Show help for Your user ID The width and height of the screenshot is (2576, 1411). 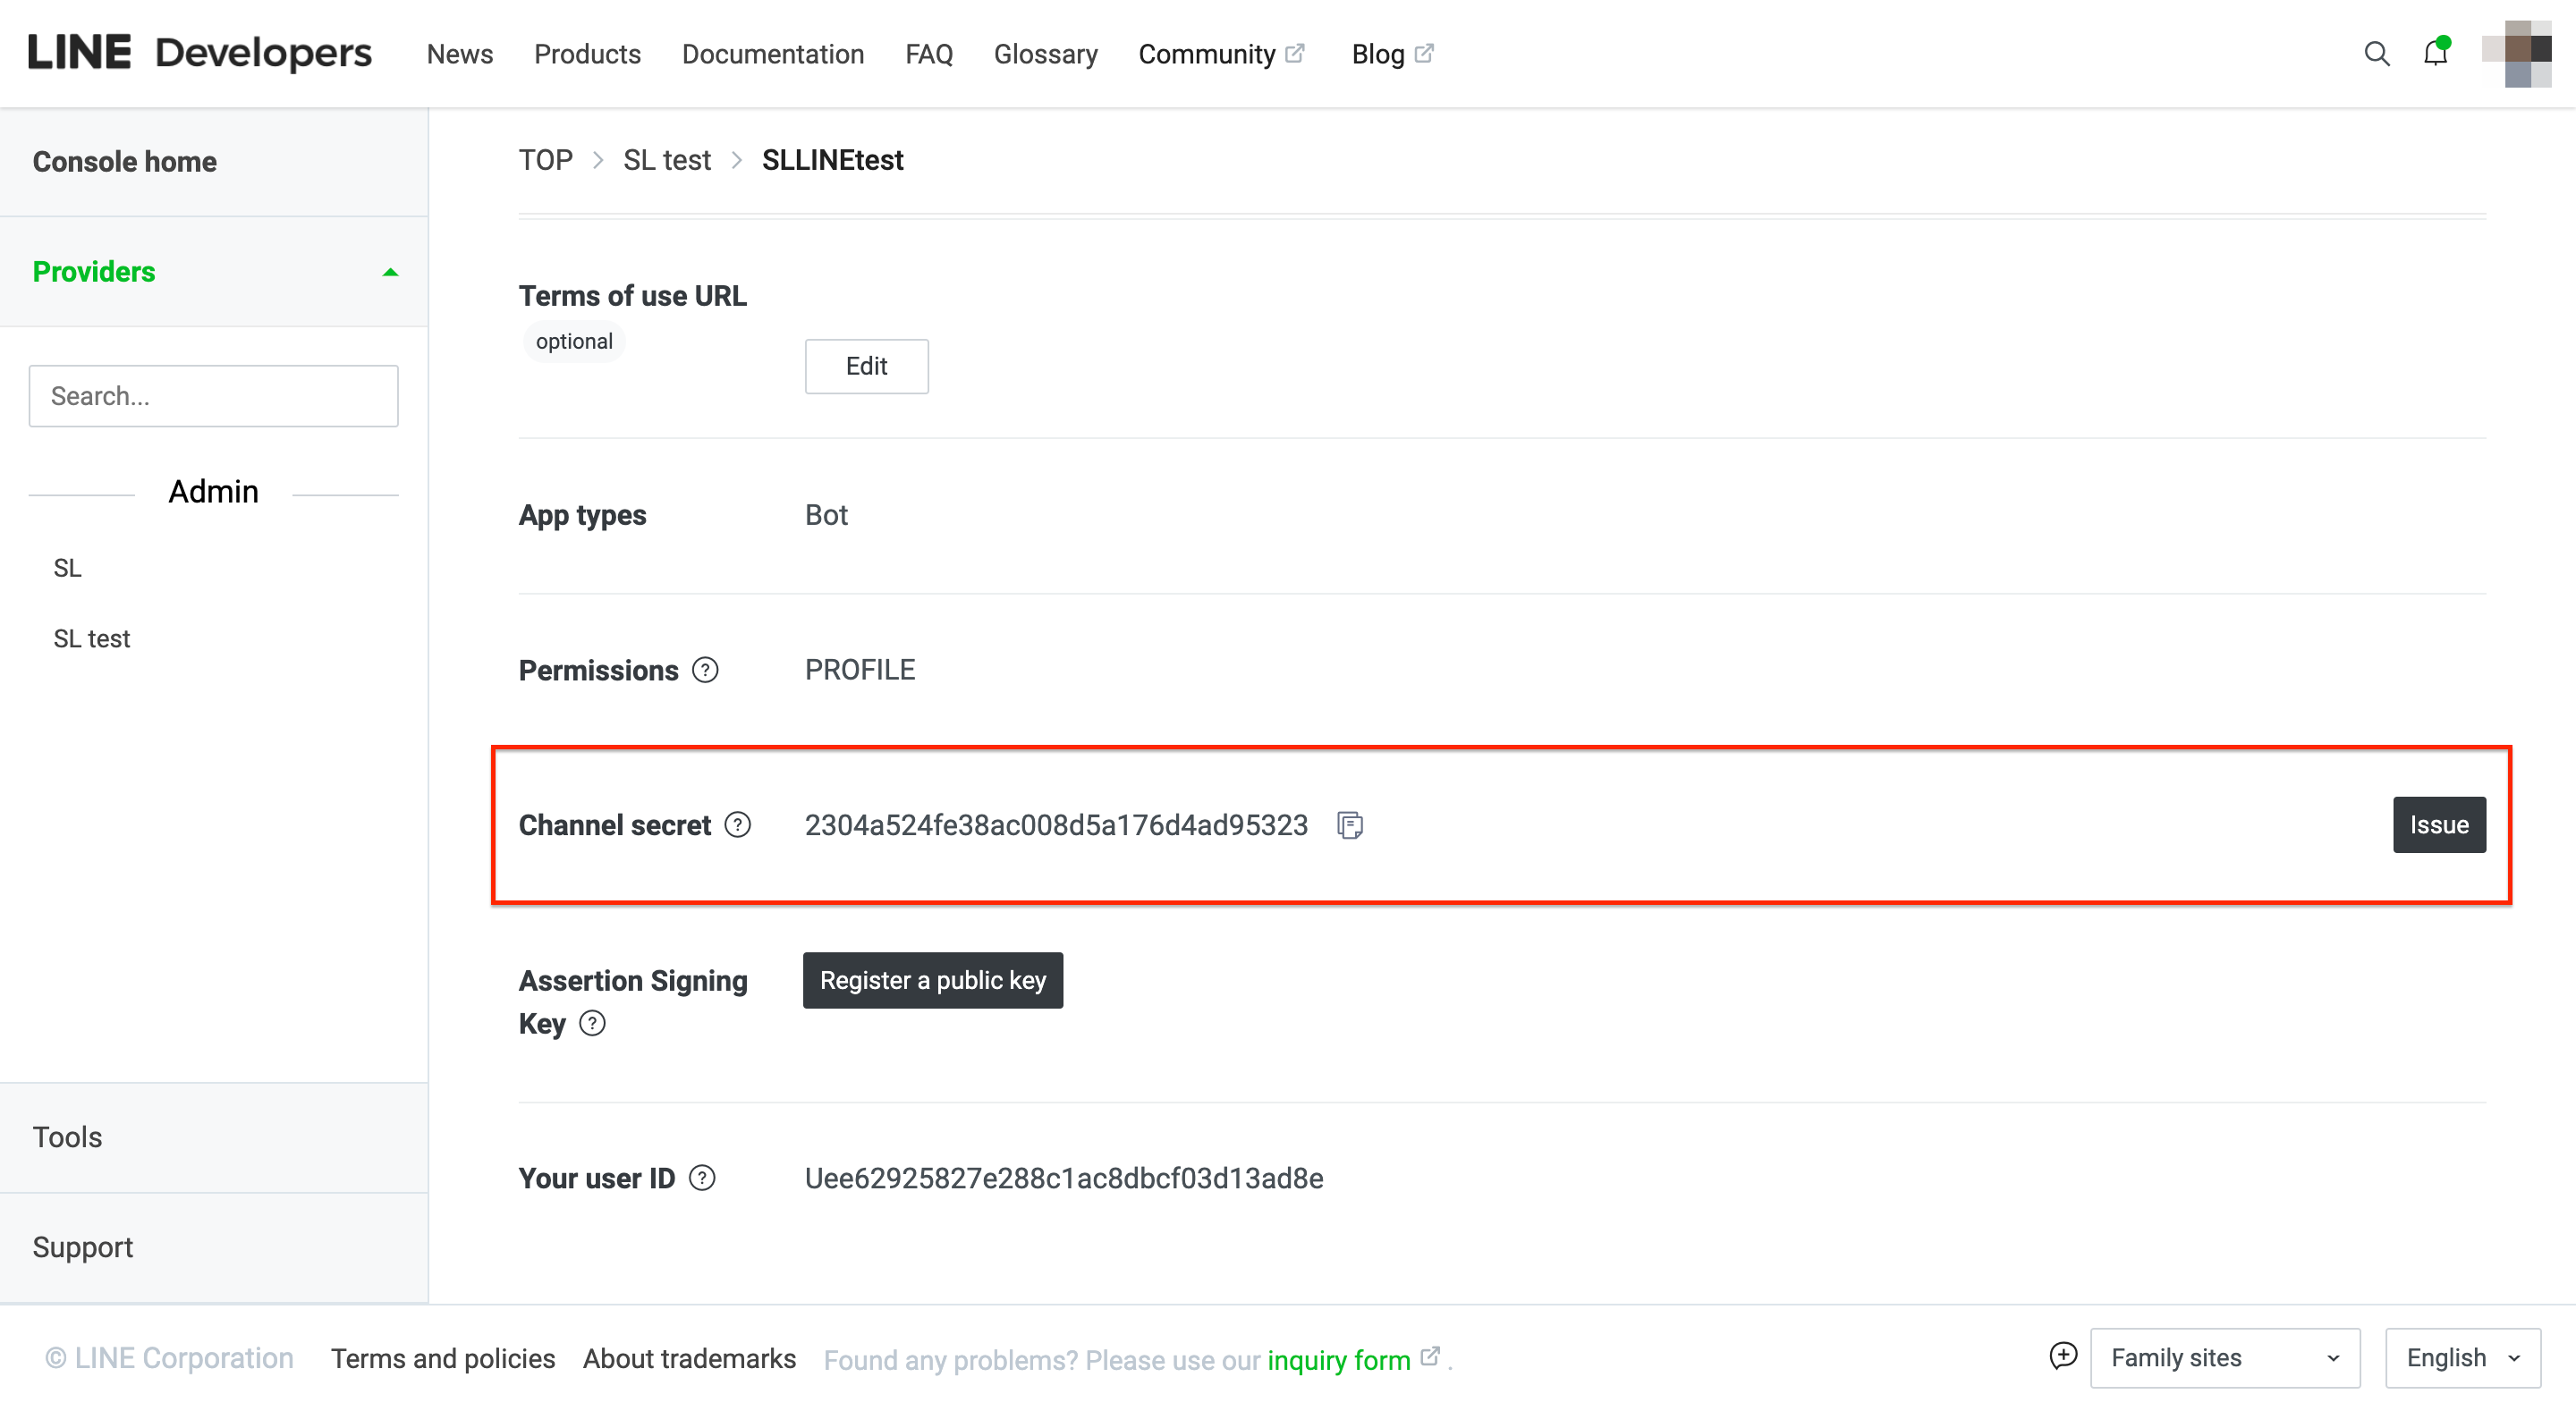click(x=702, y=1178)
